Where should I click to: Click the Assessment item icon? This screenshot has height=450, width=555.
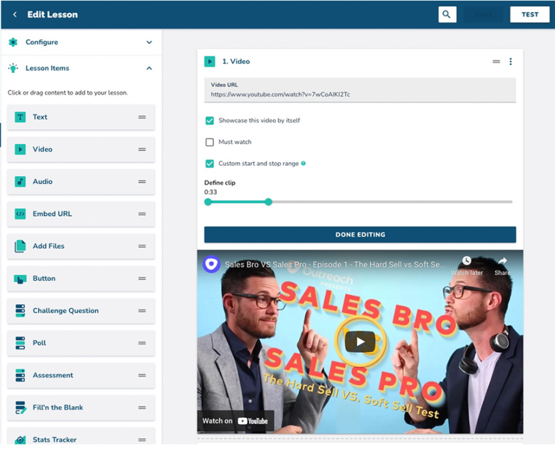point(20,375)
